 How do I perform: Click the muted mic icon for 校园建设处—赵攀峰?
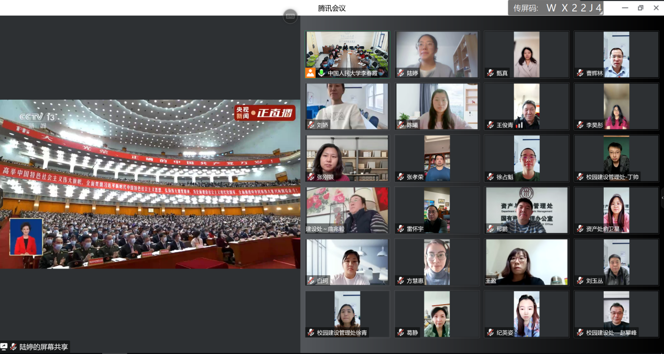581,332
